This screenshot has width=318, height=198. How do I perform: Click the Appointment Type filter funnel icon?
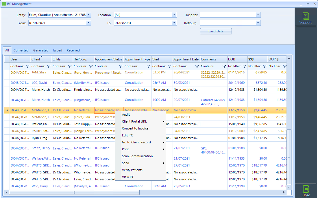[149, 66]
